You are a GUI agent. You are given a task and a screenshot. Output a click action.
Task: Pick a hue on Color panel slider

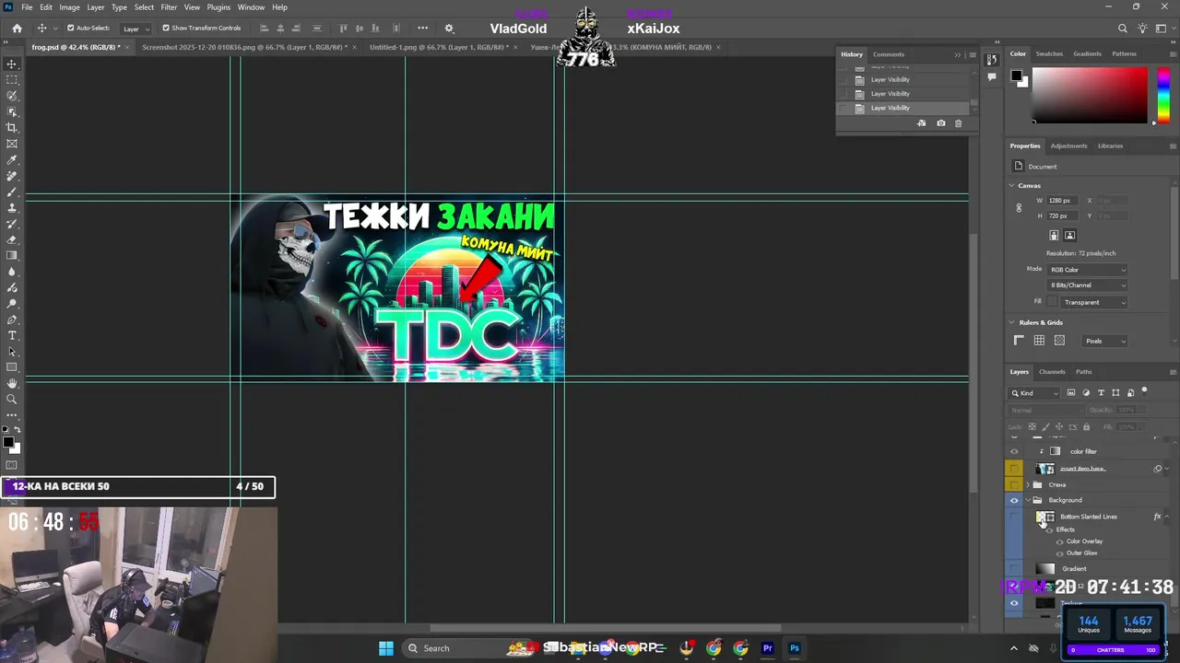(x=1163, y=94)
